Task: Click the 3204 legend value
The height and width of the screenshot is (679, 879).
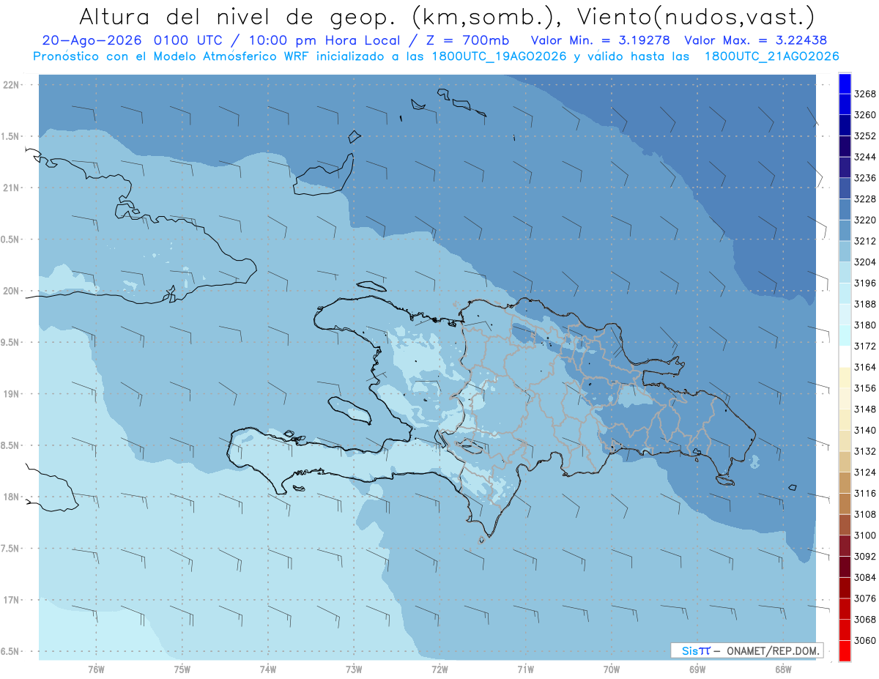Action: [865, 262]
